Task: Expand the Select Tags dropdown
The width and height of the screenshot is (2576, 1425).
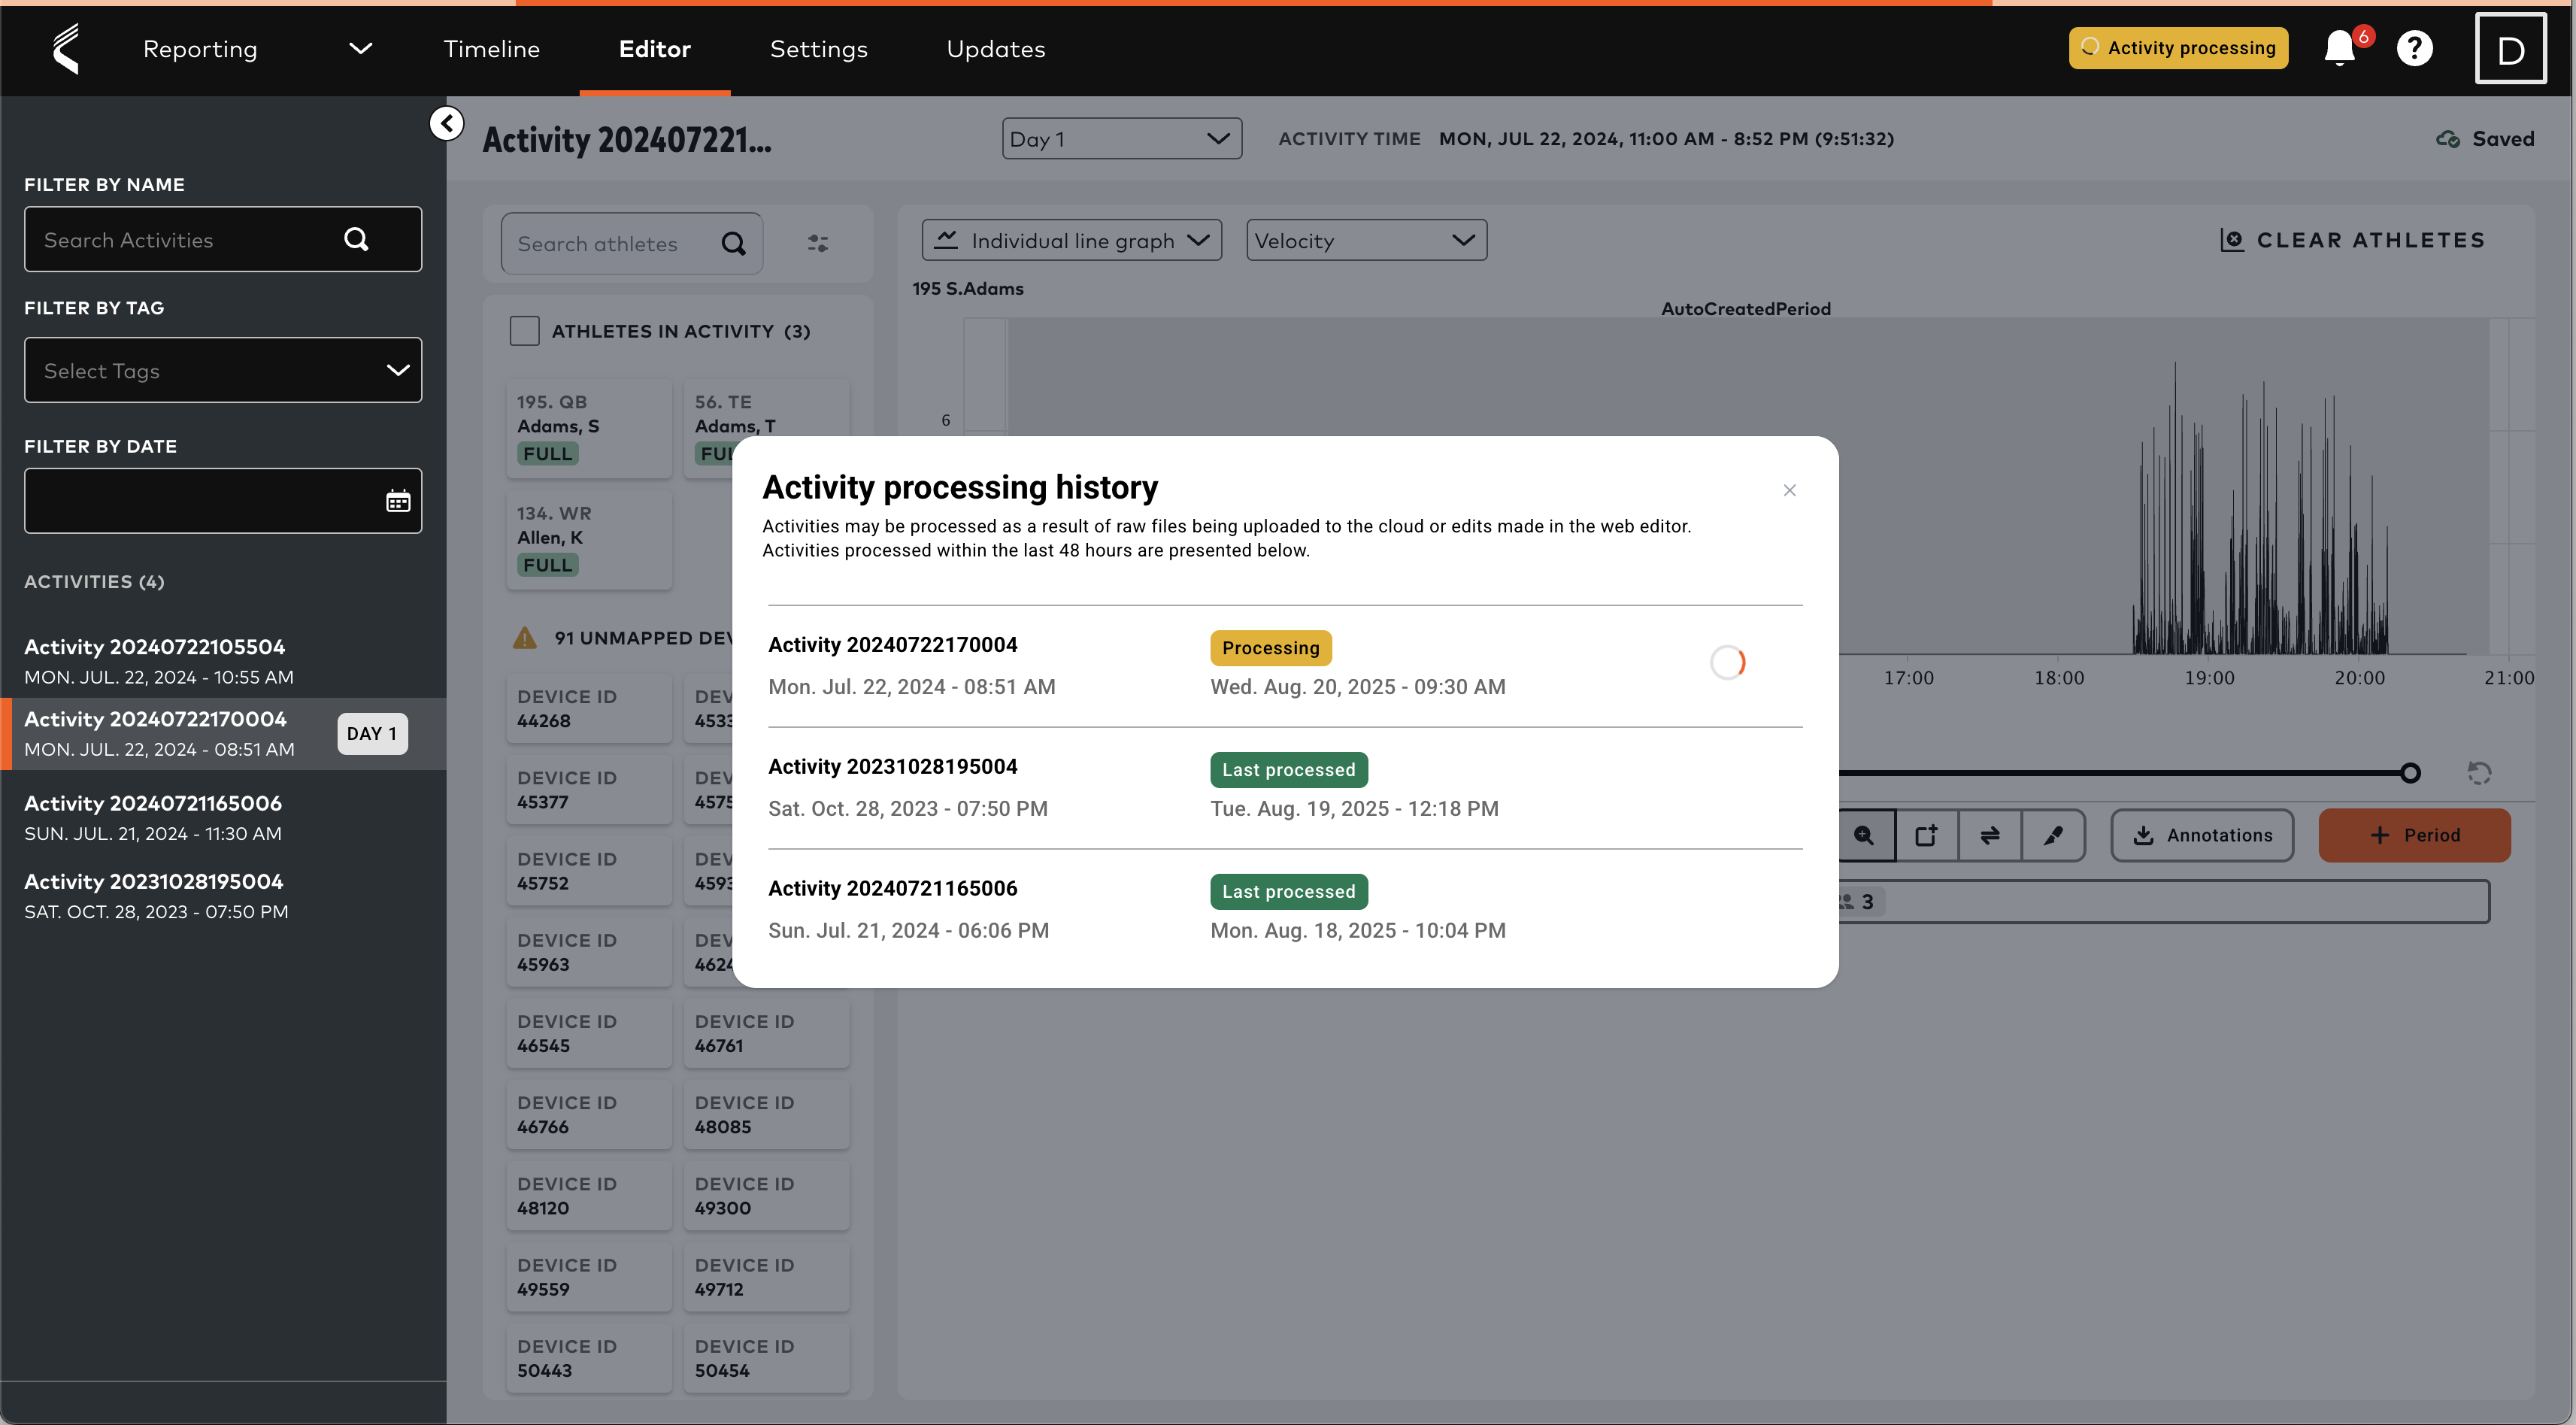Action: 222,370
